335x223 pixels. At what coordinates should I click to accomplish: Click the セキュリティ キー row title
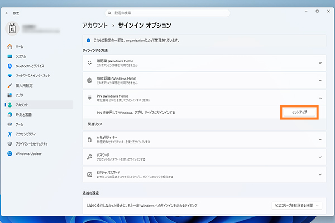click(107, 138)
